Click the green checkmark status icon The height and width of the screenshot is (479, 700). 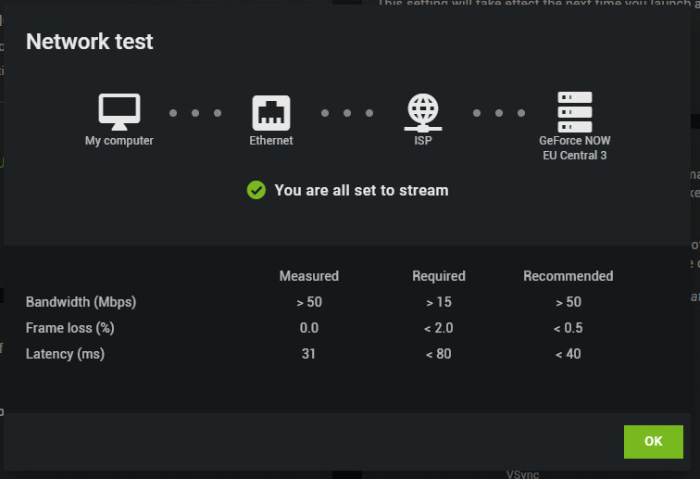(x=256, y=190)
